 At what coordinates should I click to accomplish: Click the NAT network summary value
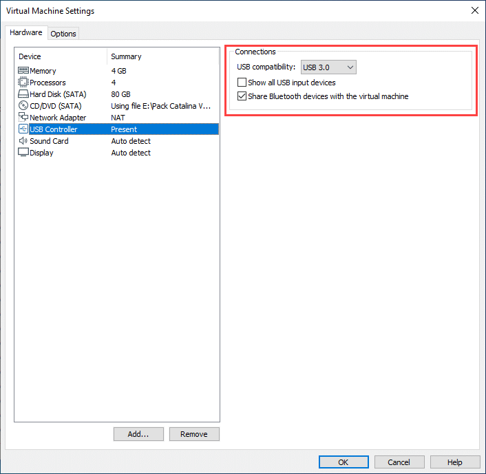pos(118,118)
